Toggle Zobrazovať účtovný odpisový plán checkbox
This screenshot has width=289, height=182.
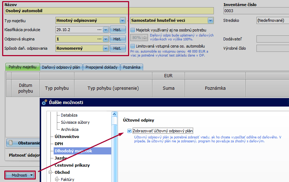coord(129,131)
